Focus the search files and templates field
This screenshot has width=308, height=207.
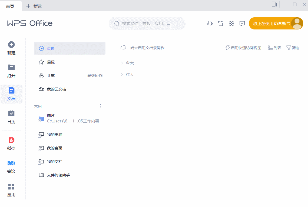point(147,24)
